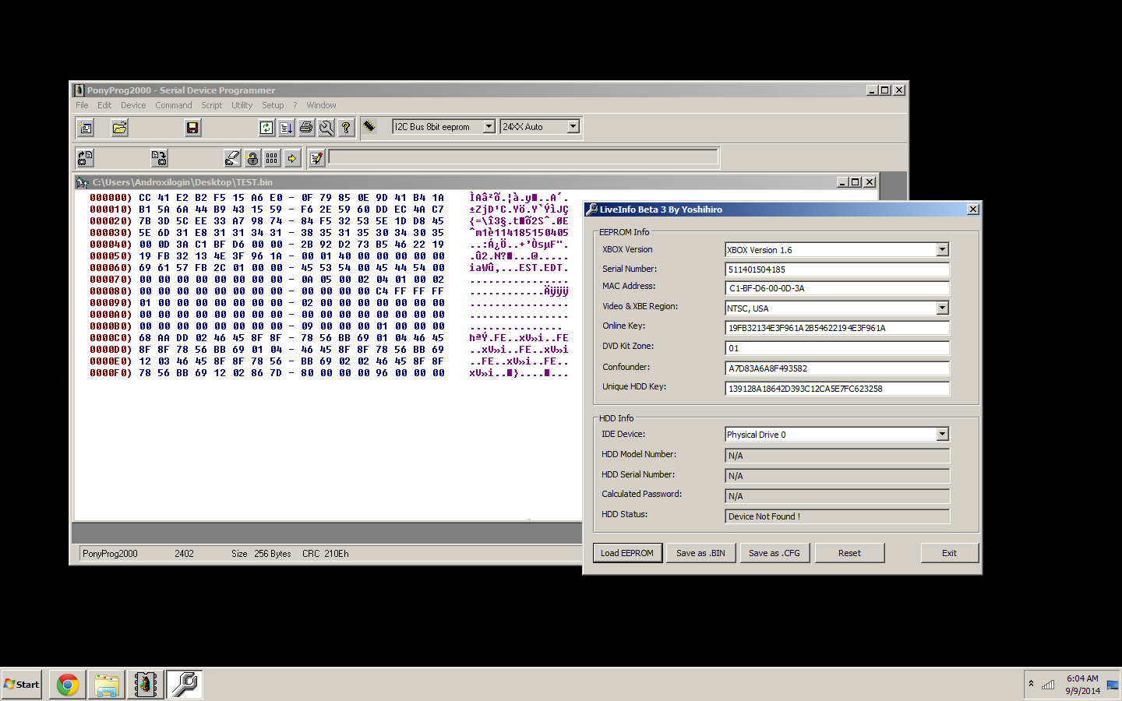Open a device file using the folder icon
The width and height of the screenshot is (1122, 701).
[x=119, y=128]
